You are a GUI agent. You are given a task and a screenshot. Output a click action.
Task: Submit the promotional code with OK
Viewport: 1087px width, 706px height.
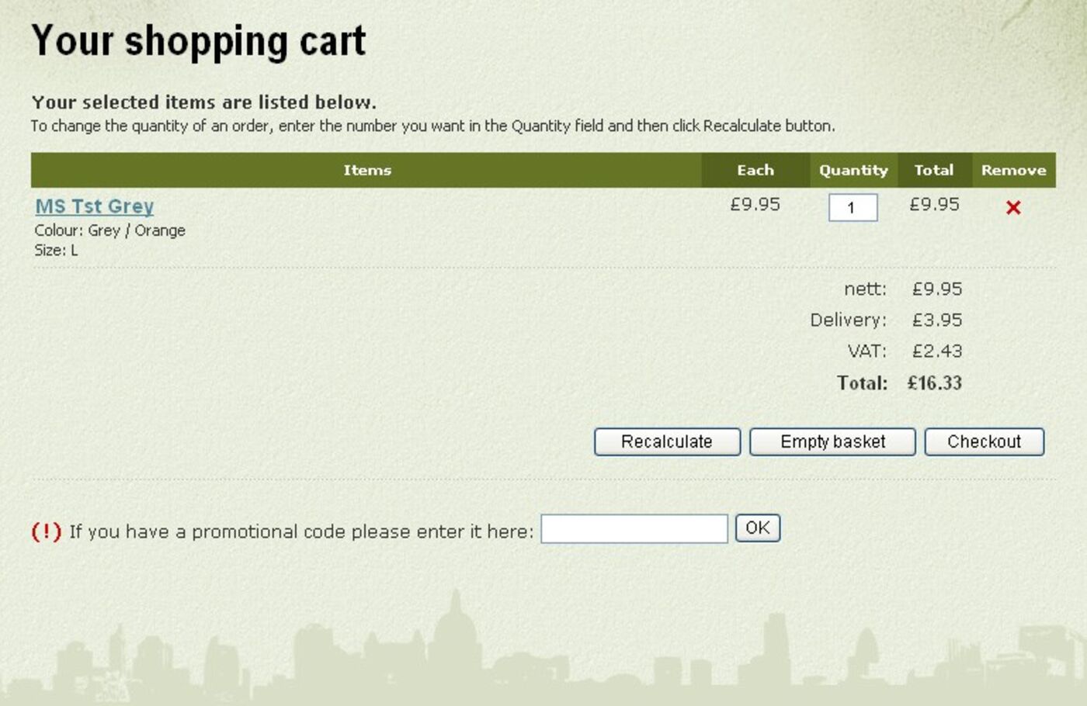coord(757,528)
